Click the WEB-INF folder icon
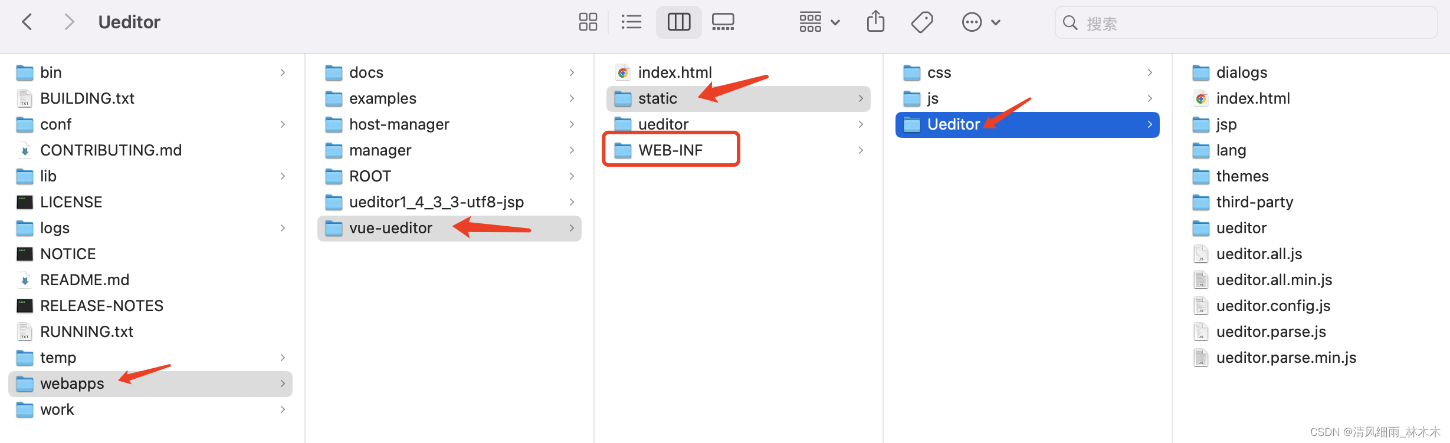This screenshot has height=443, width=1450. point(623,150)
